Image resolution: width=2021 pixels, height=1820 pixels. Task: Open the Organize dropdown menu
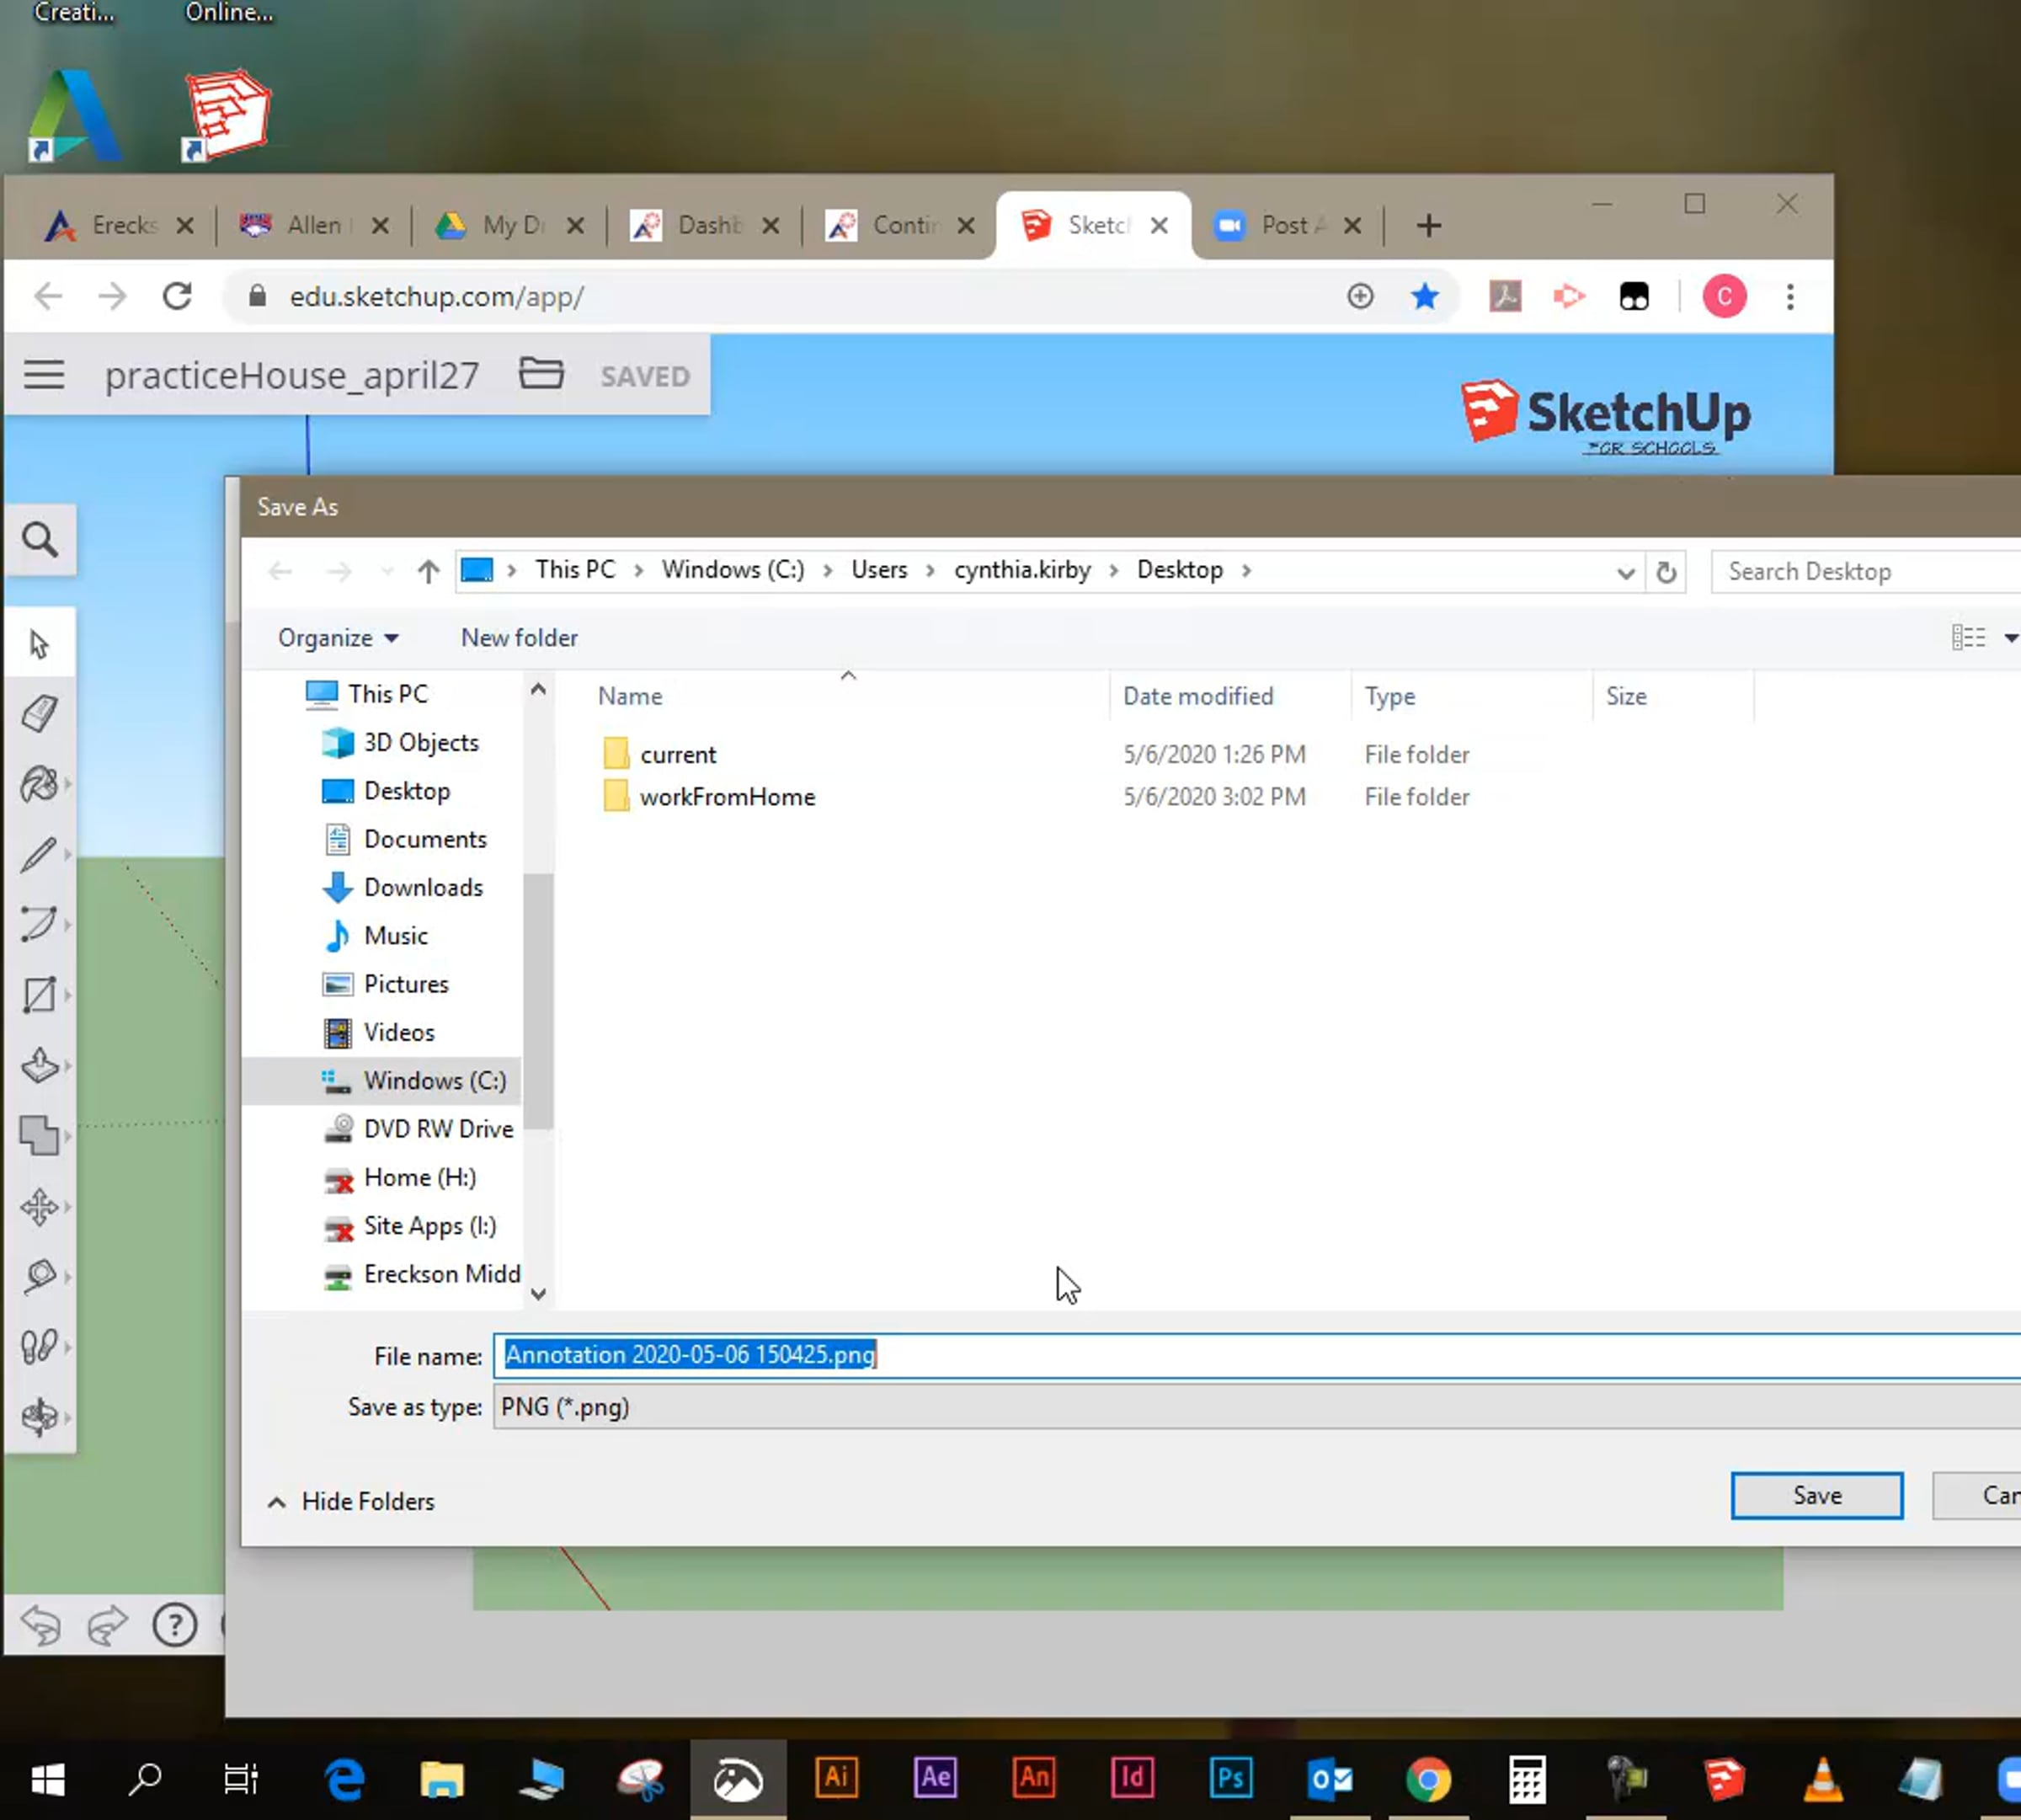[x=337, y=638]
